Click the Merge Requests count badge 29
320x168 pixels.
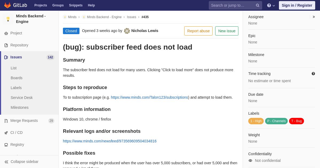point(51,121)
